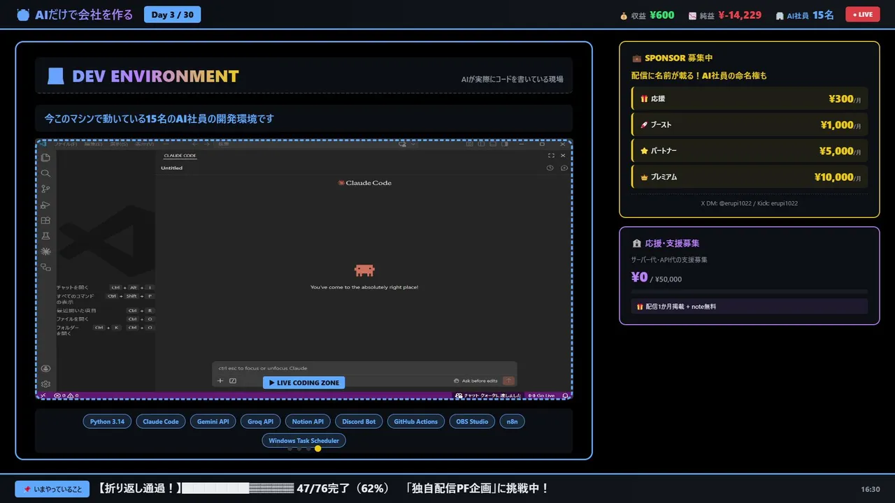Expand the more menus ellipsis in VS Code
This screenshot has width=895, height=503.
tap(166, 145)
